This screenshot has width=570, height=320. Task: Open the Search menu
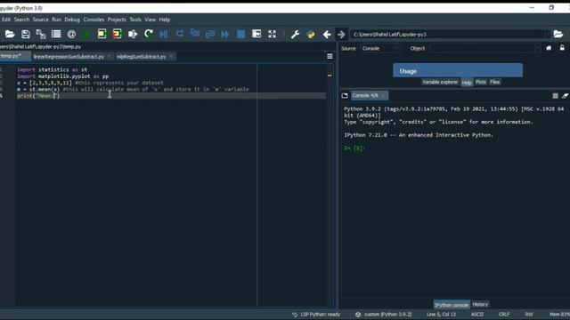21,20
